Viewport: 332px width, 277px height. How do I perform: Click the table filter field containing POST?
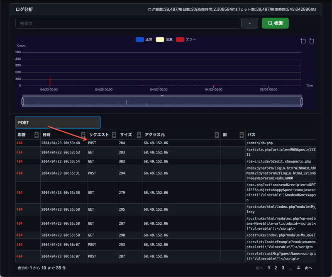pyautogui.click(x=58, y=122)
